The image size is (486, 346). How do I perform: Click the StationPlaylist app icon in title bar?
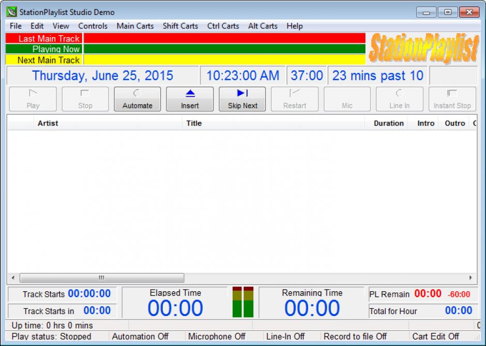[x=12, y=12]
